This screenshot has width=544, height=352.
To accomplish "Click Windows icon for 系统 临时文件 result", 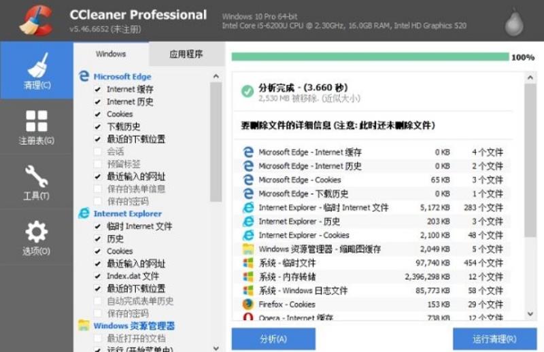I will [x=248, y=263].
